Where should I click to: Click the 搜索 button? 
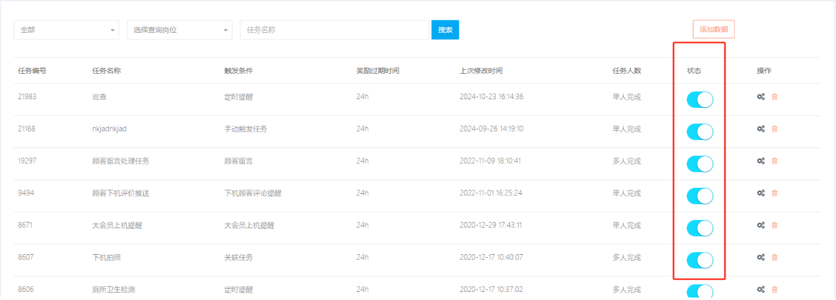pyautogui.click(x=445, y=30)
